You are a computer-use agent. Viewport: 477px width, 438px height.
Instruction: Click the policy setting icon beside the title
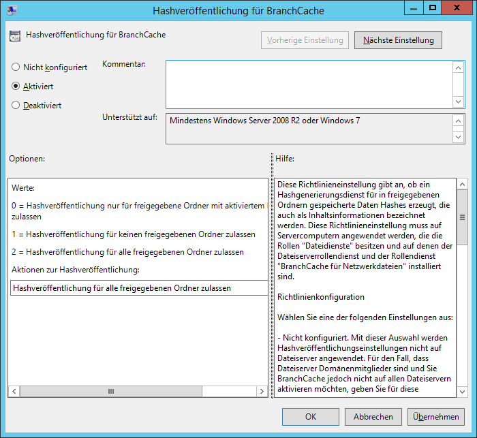(x=15, y=36)
